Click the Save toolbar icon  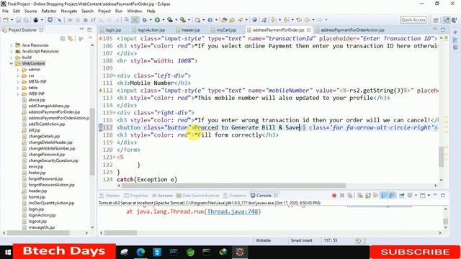click(x=18, y=20)
